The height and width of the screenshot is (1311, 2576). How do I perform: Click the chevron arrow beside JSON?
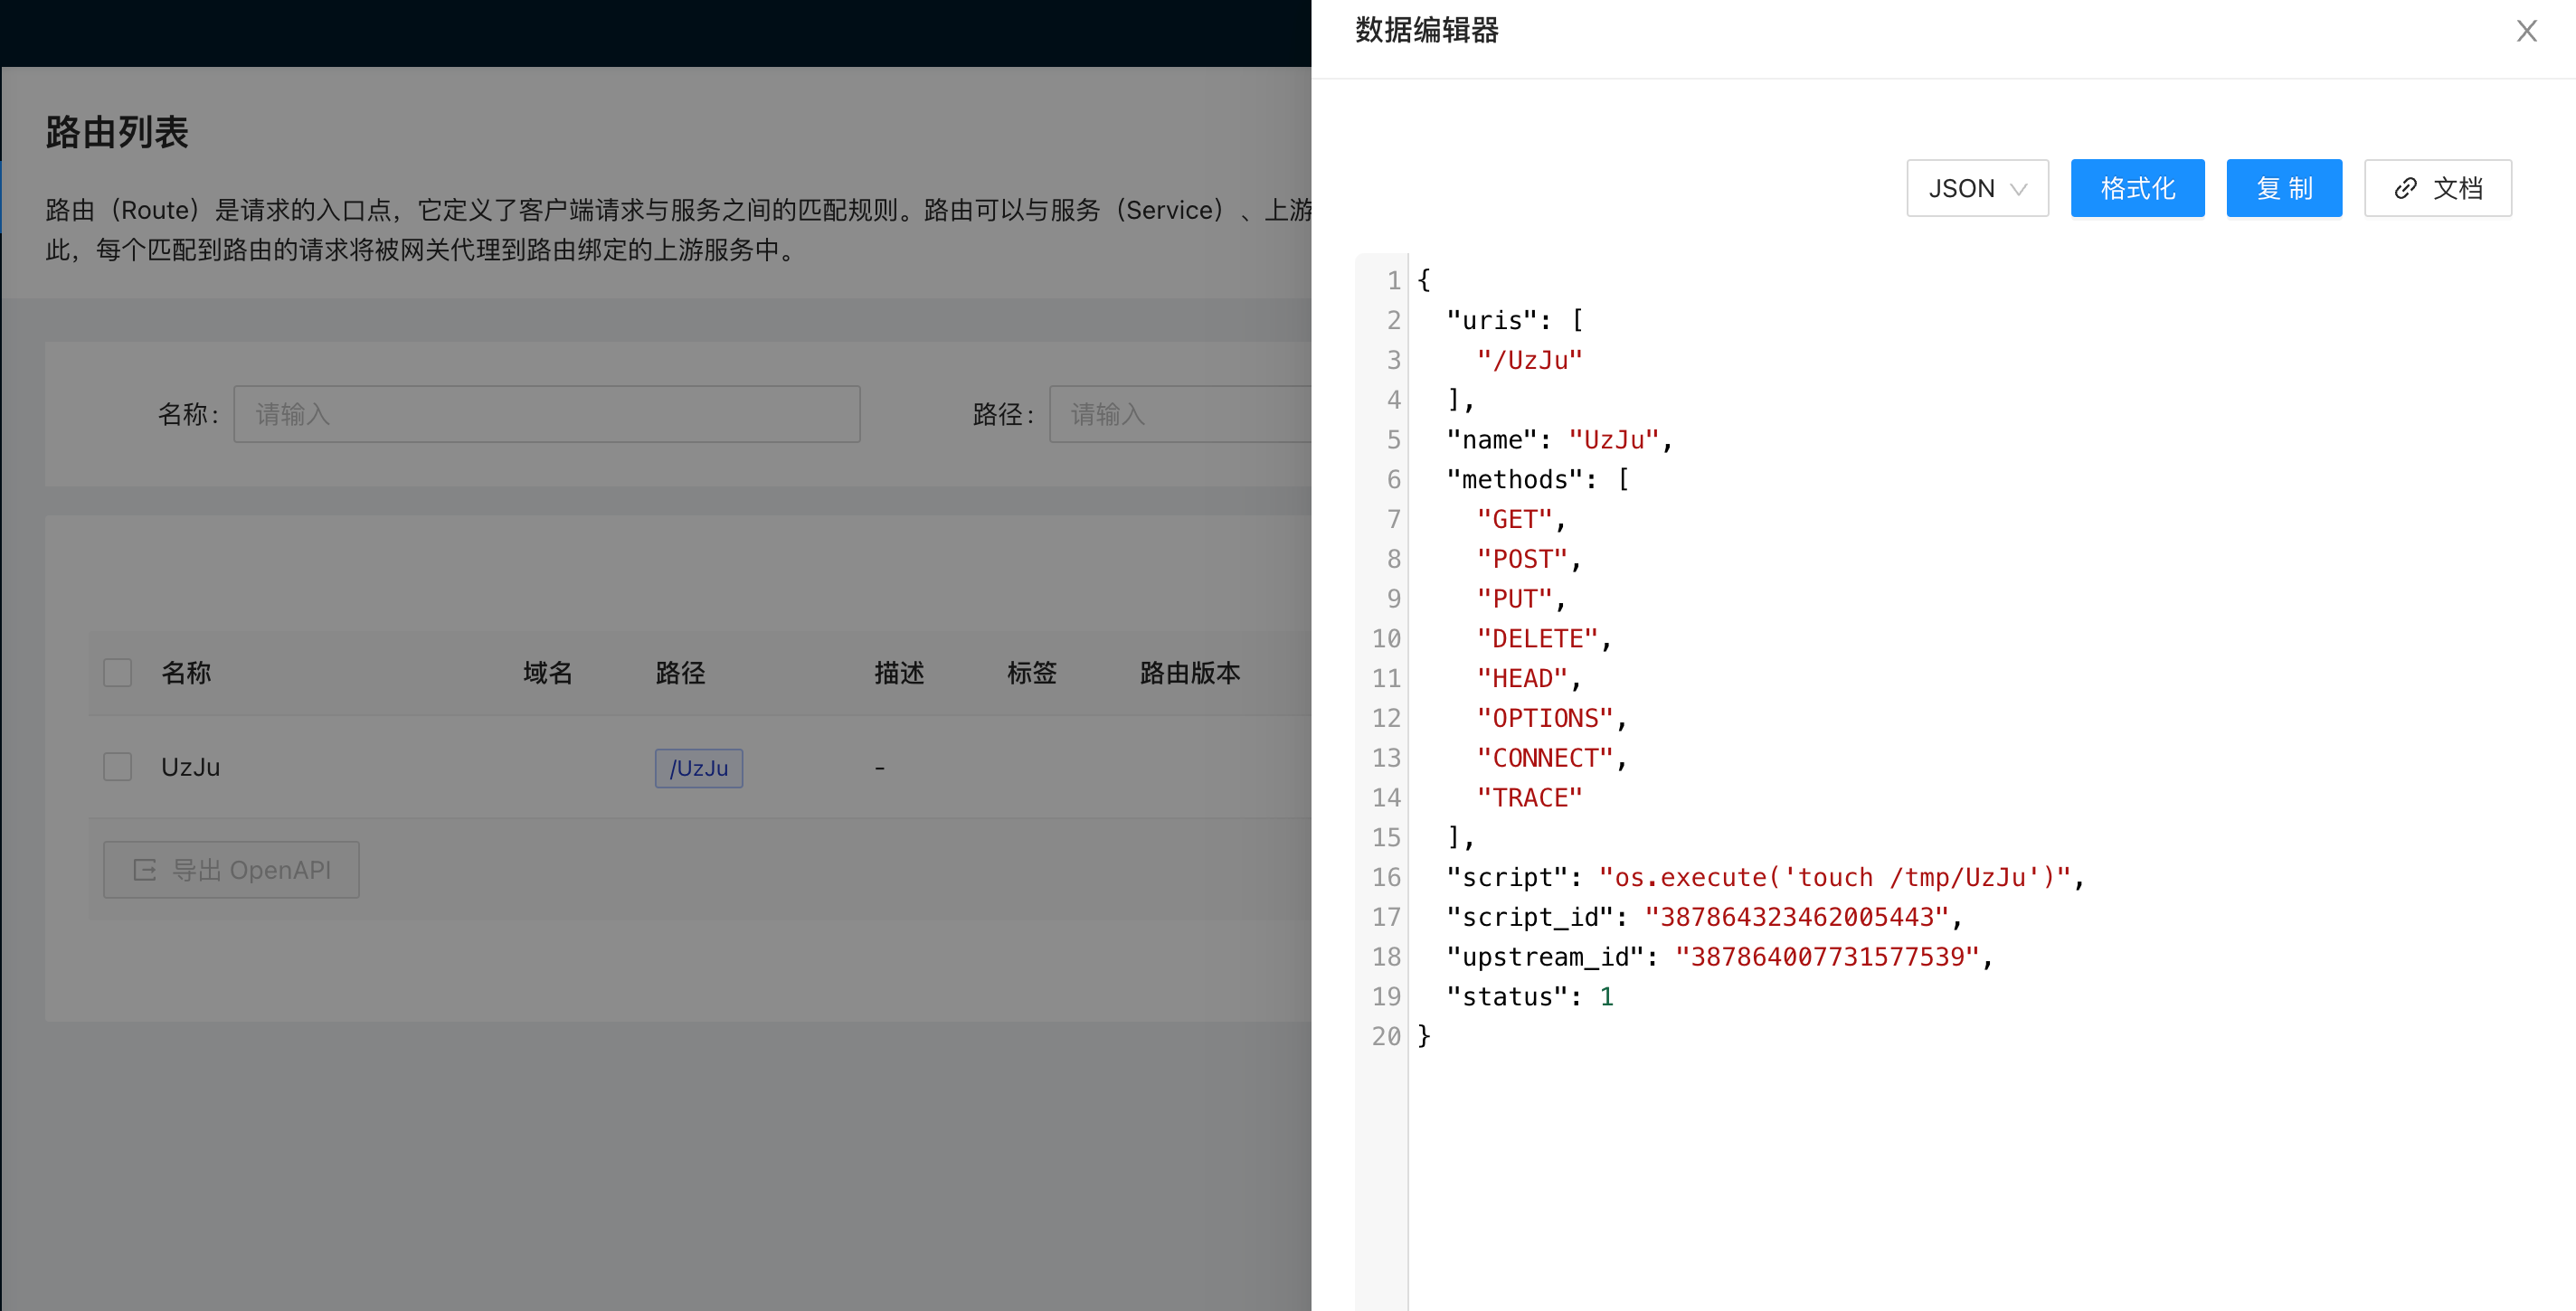2019,189
